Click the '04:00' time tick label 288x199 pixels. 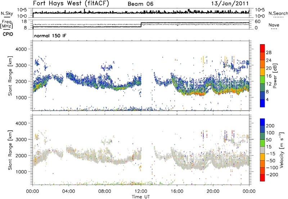pyautogui.click(x=68, y=191)
